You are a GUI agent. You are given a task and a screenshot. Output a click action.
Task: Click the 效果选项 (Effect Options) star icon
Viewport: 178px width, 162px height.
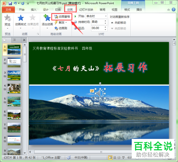(33, 18)
